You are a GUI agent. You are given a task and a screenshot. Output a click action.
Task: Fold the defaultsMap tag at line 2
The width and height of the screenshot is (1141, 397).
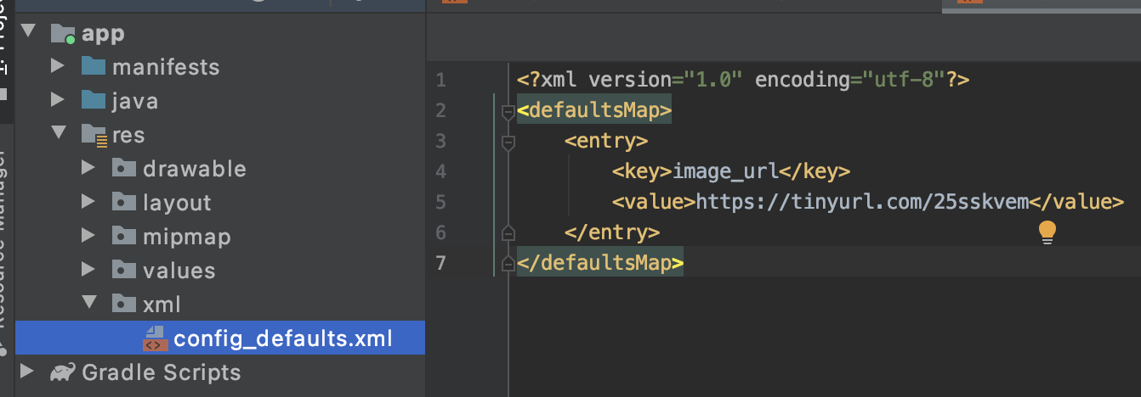point(508,111)
